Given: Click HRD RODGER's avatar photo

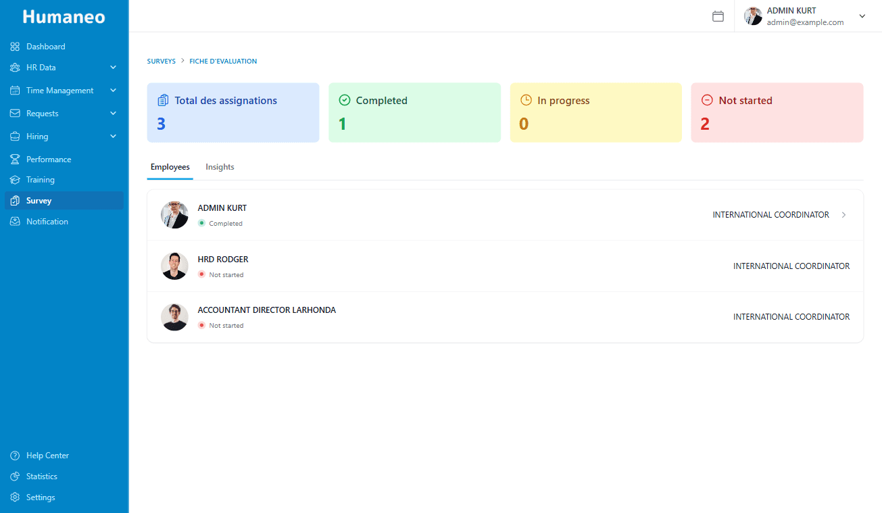Looking at the screenshot, I should (x=174, y=266).
